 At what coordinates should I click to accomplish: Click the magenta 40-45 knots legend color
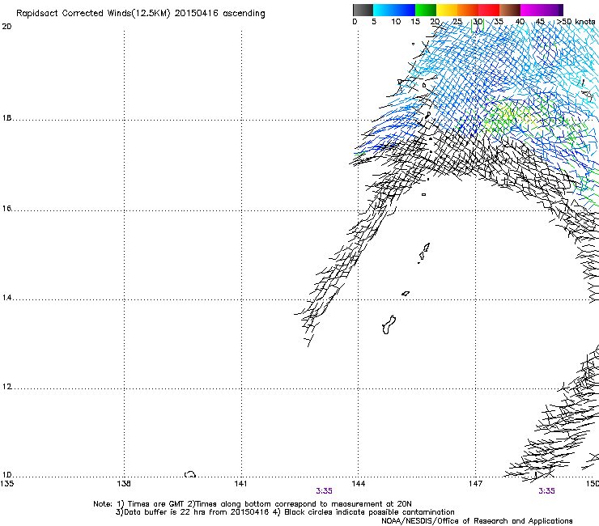point(531,10)
